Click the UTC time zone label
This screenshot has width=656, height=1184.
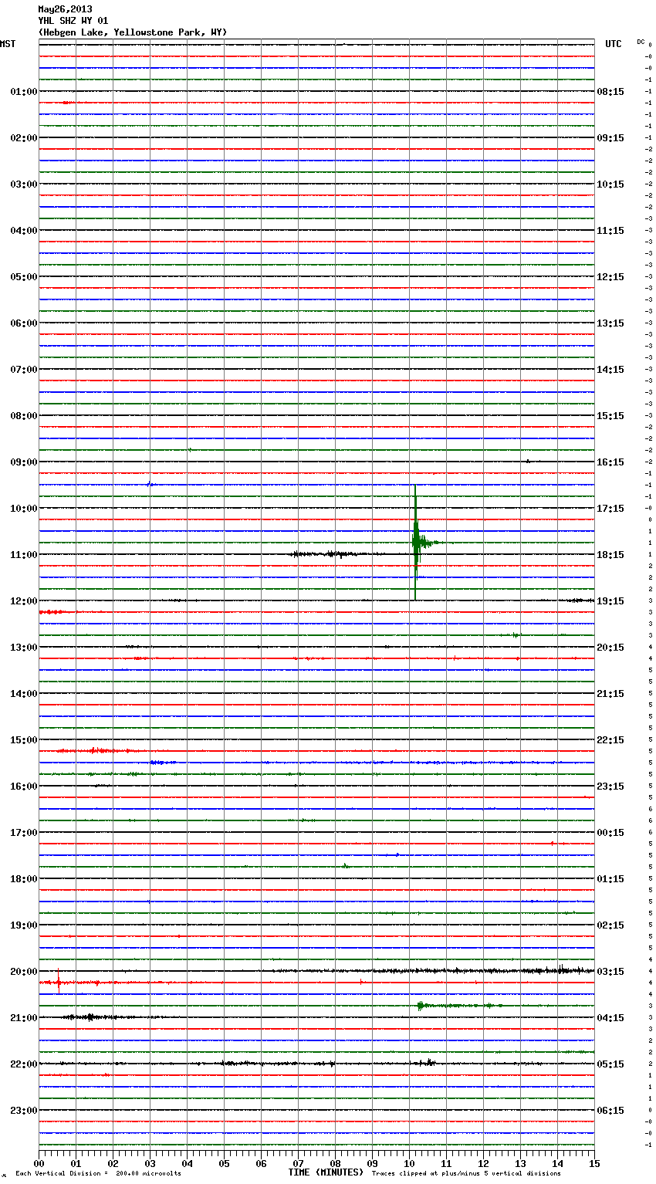(x=613, y=44)
